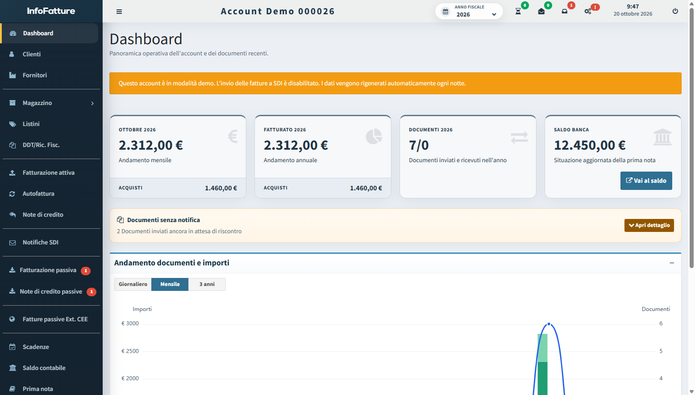Click the "12.450,00 €" saldo banca value
Screen dimensions: 695x395
pyautogui.click(x=590, y=145)
